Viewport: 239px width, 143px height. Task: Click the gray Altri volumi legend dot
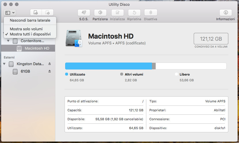(x=122, y=74)
